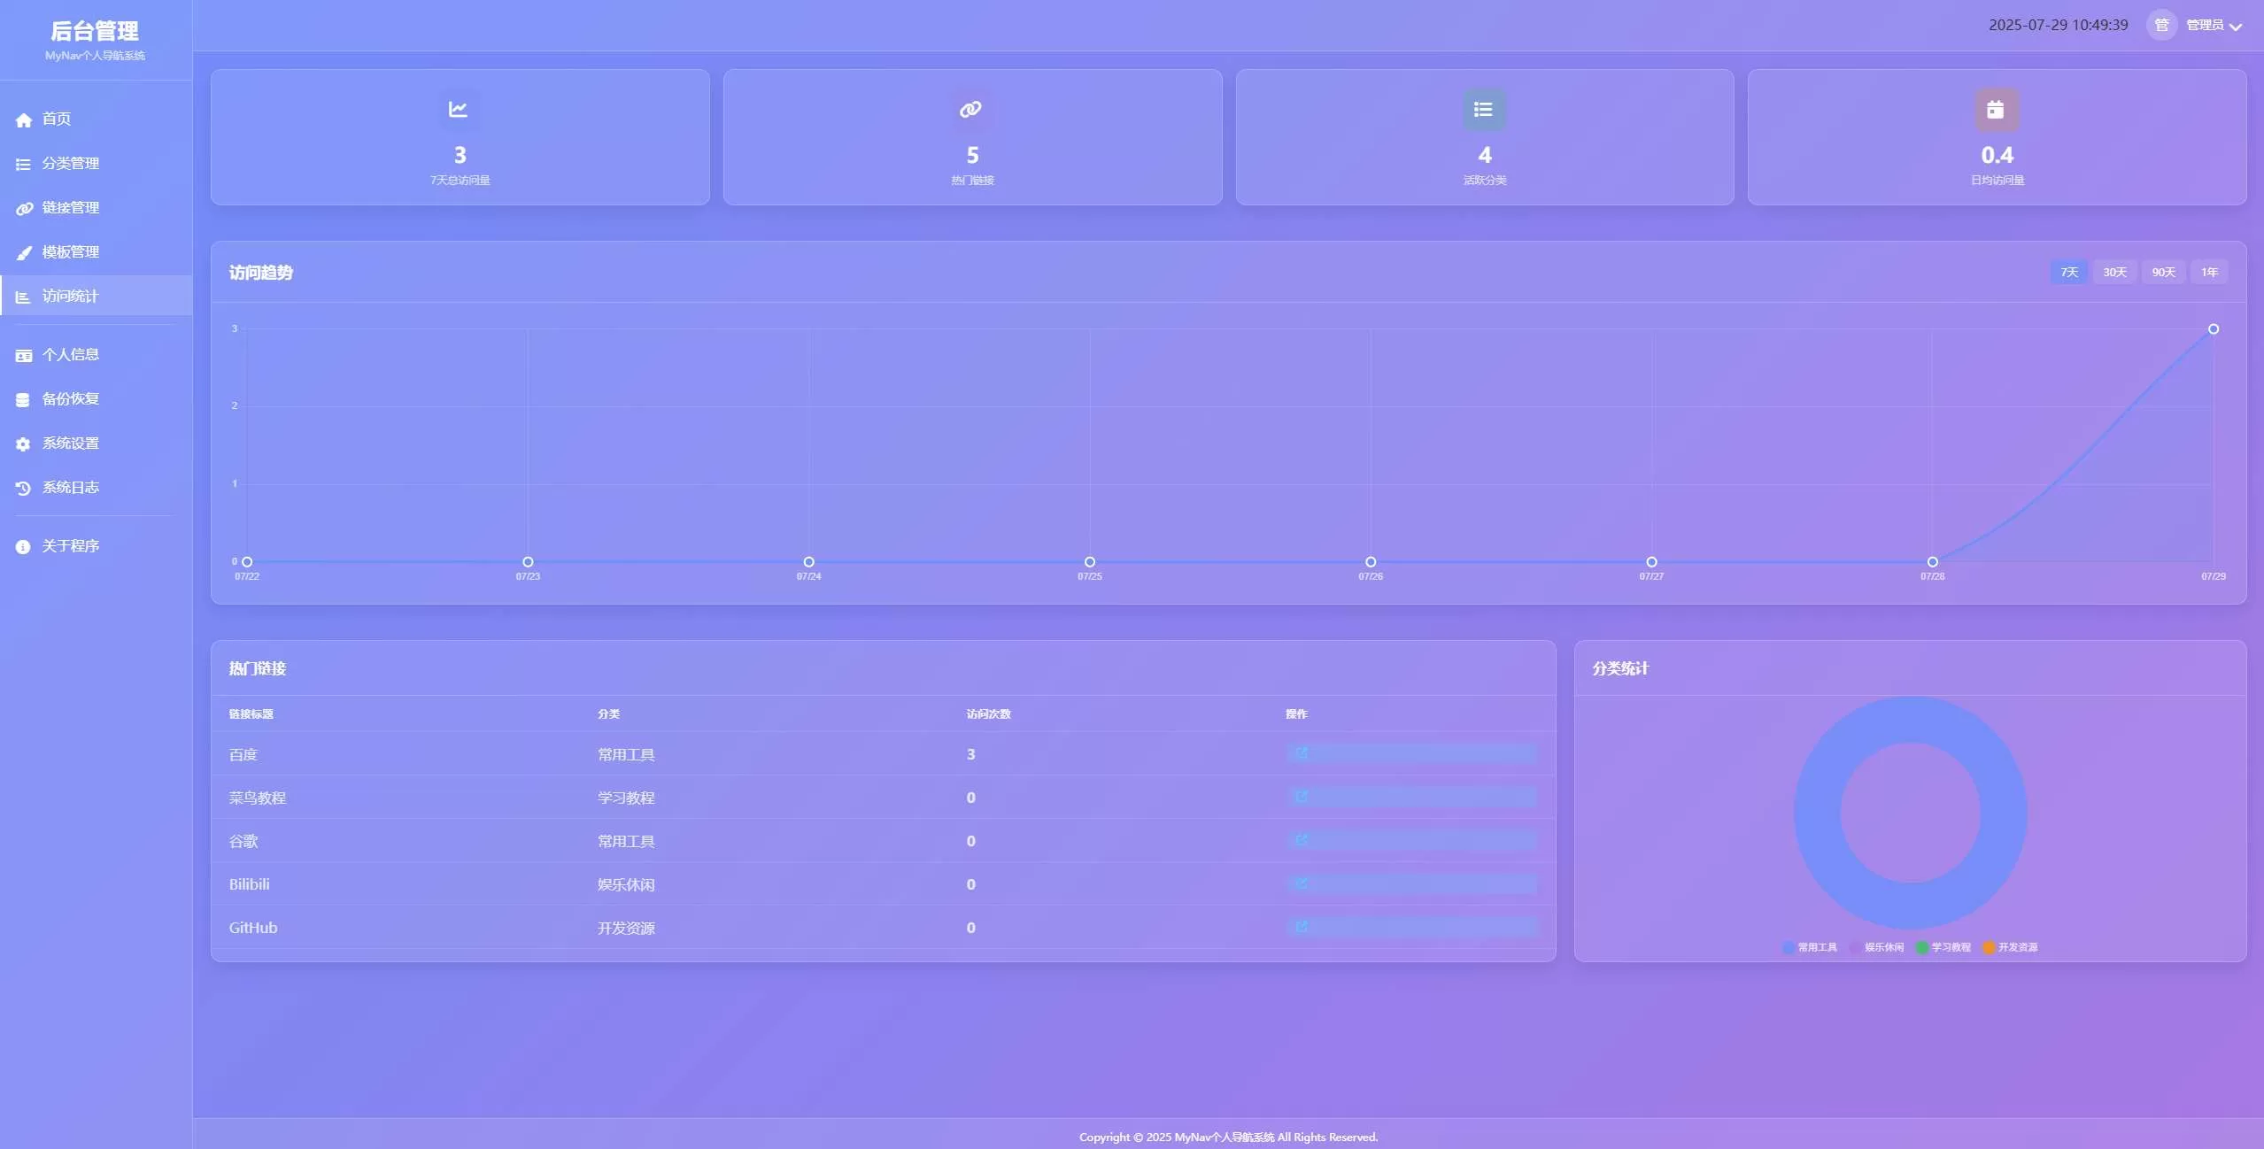2264x1149 pixels.
Task: Click the 07/29 data point on trend chart
Action: (2213, 329)
